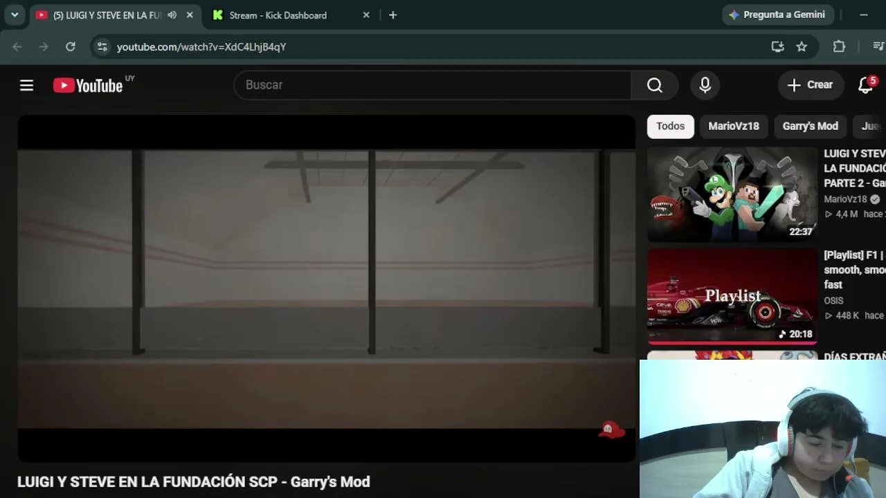Select the MarioVz18 filter chip
The width and height of the screenshot is (886, 498).
click(x=734, y=126)
